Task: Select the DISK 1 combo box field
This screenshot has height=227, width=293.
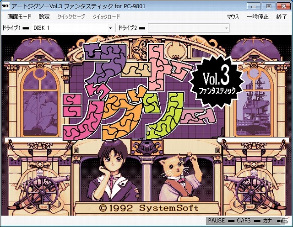Action: click(x=72, y=28)
